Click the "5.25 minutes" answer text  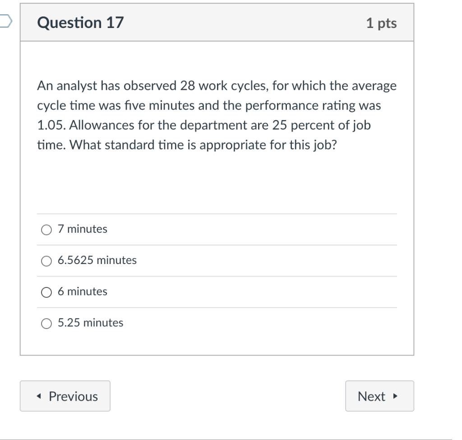pyautogui.click(x=90, y=323)
